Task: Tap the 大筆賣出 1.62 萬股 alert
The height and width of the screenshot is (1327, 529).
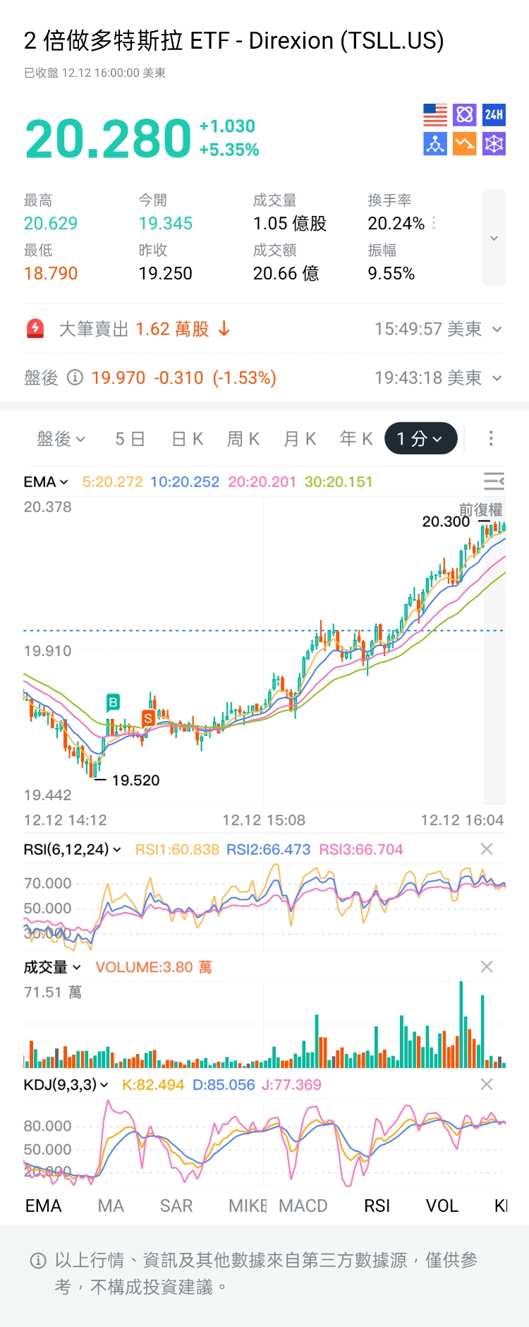Action: point(145,329)
